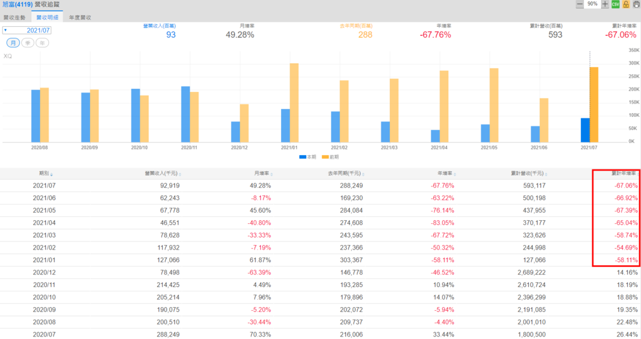Toggle the orange lock icon
The image size is (641, 339).
point(626,4)
